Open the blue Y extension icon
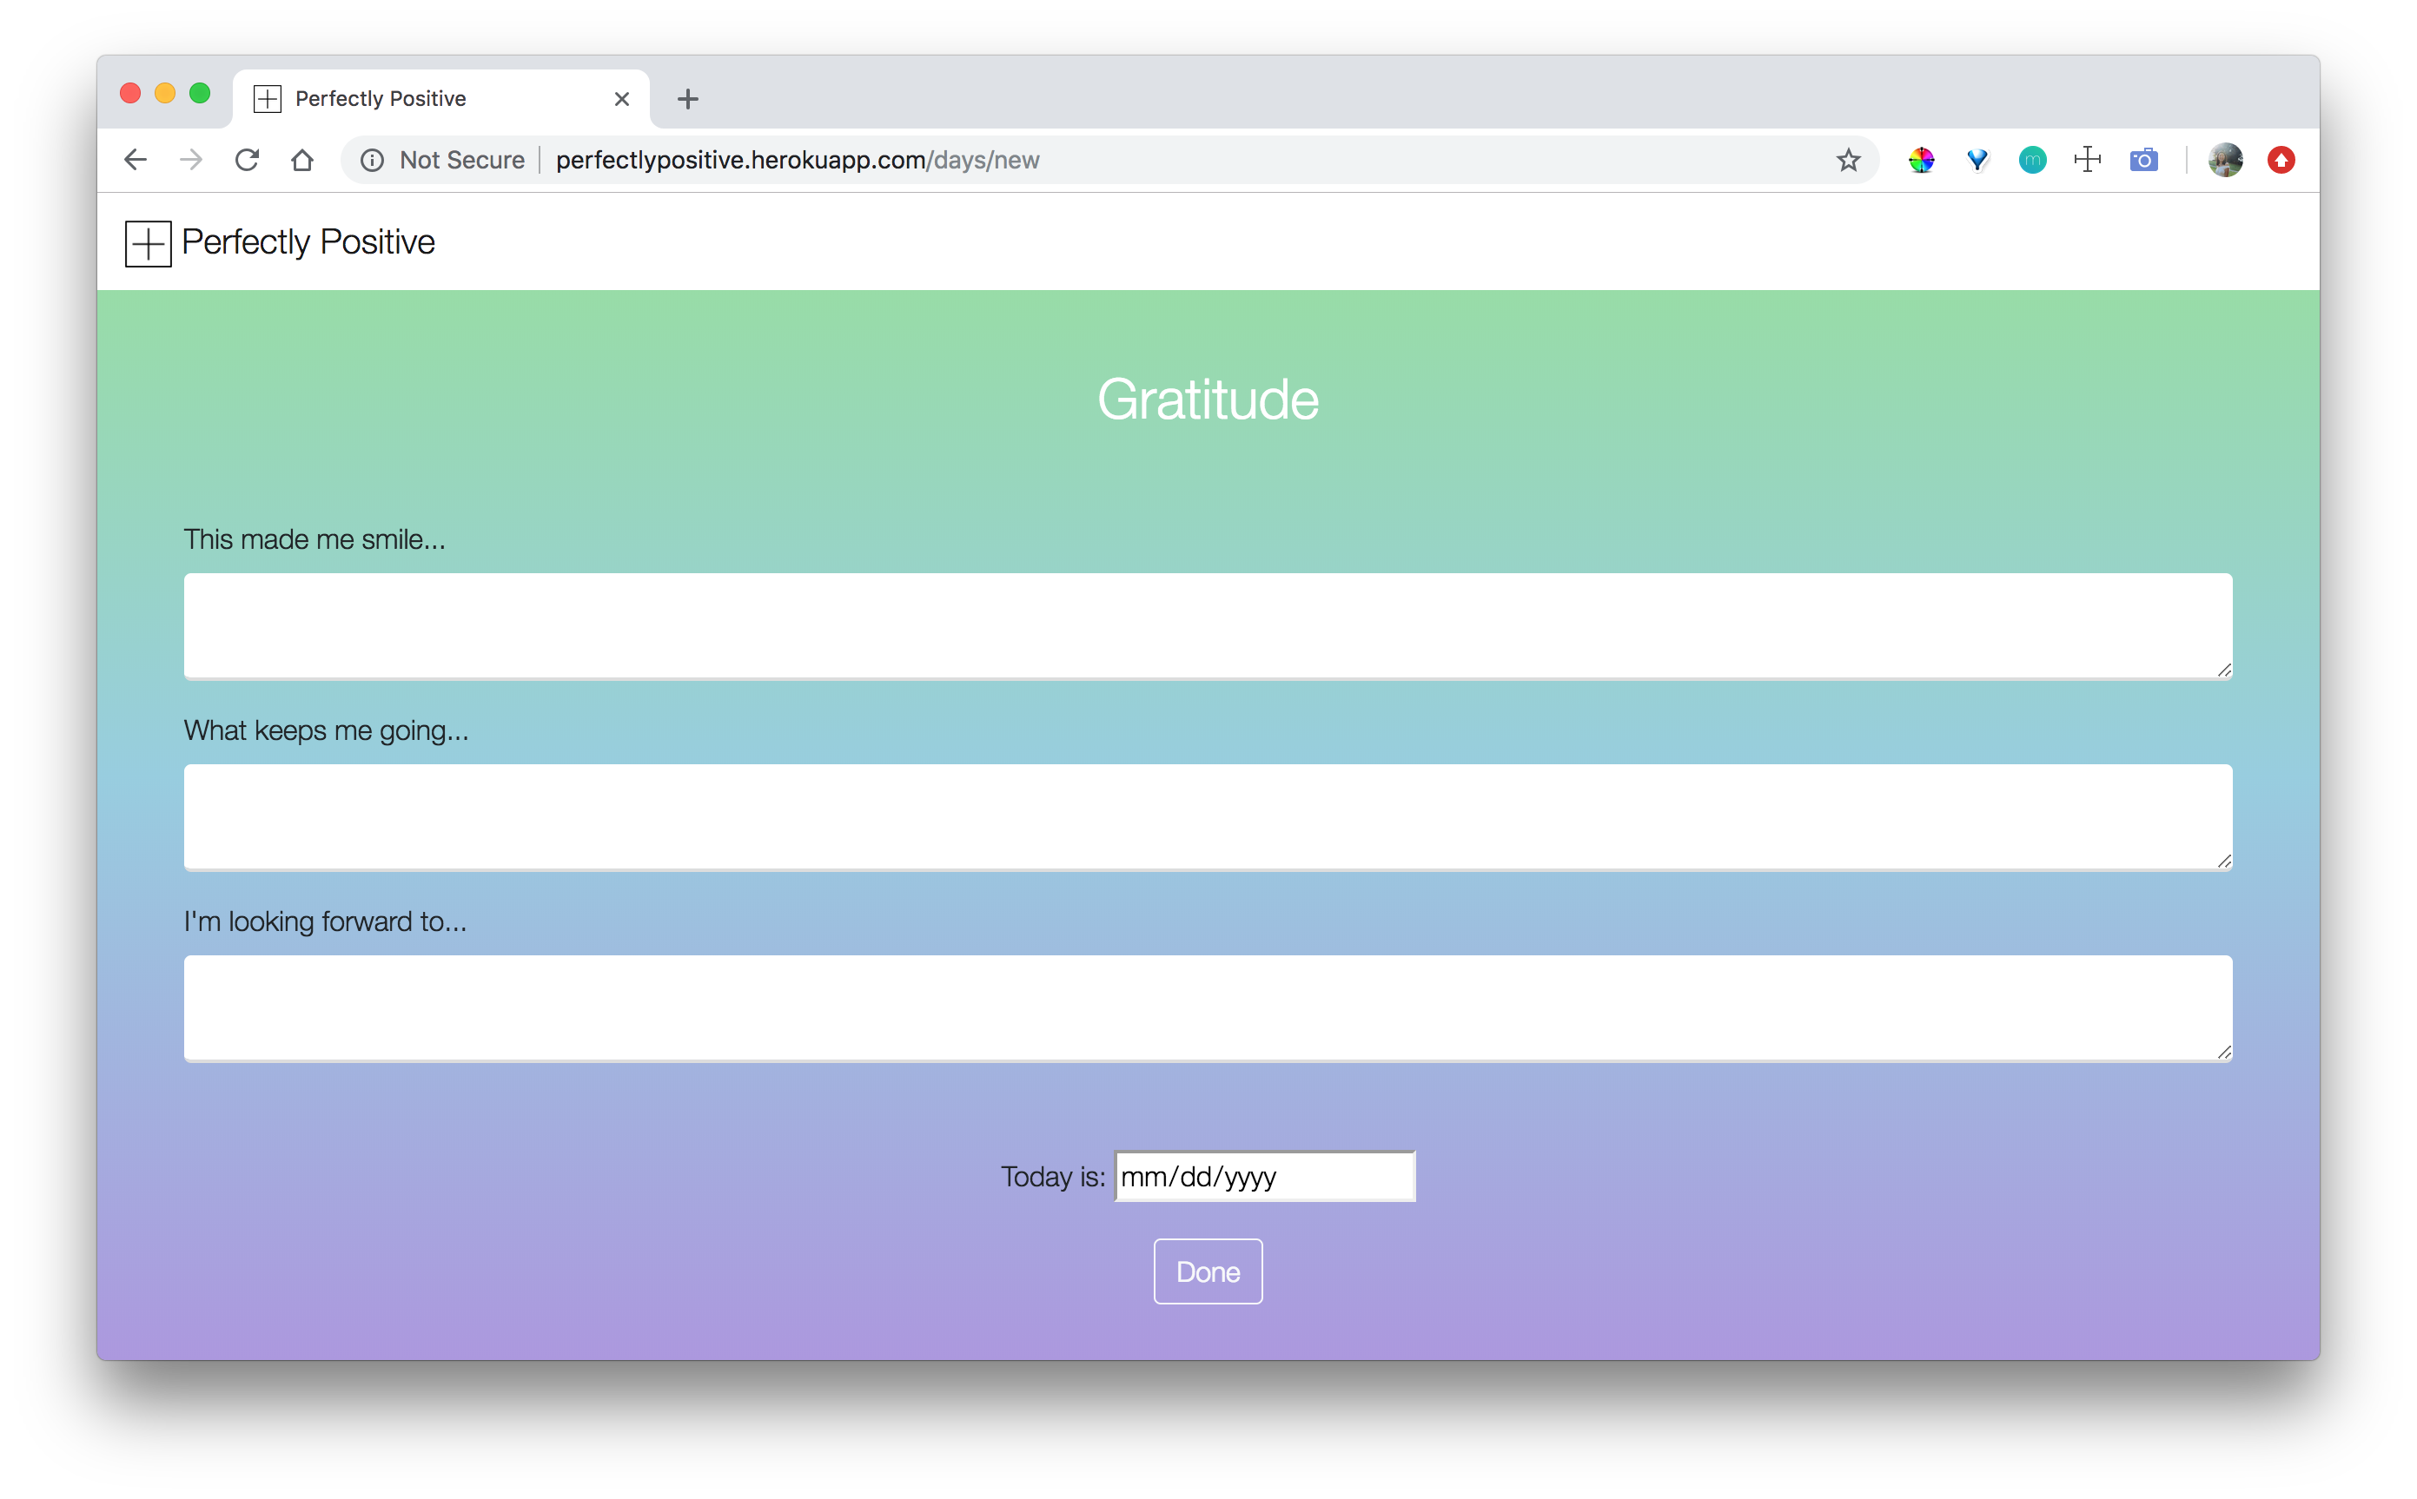This screenshot has height=1499, width=2417. (x=1977, y=160)
